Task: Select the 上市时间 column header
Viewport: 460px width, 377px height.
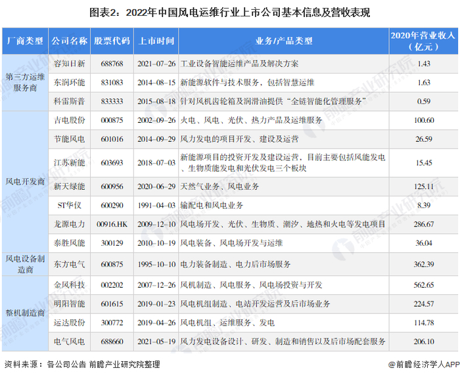Action: [156, 41]
